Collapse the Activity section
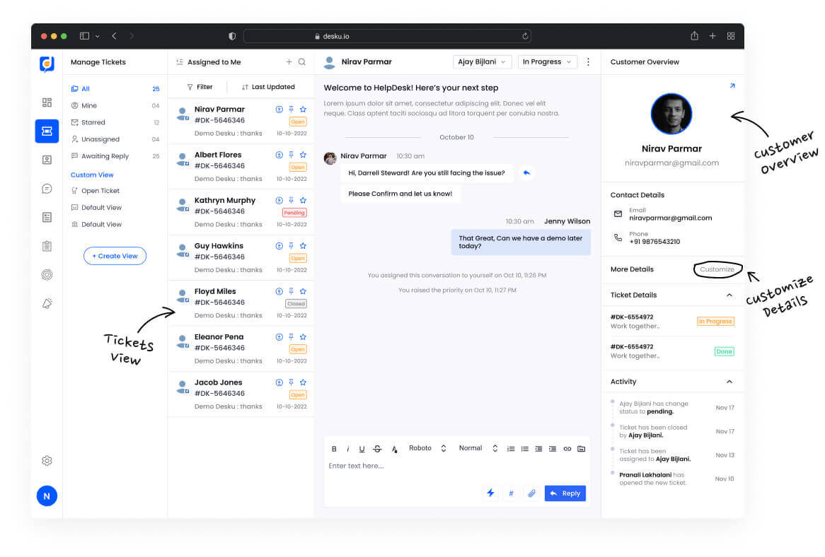Image resolution: width=825 pixels, height=557 pixels. [x=729, y=381]
